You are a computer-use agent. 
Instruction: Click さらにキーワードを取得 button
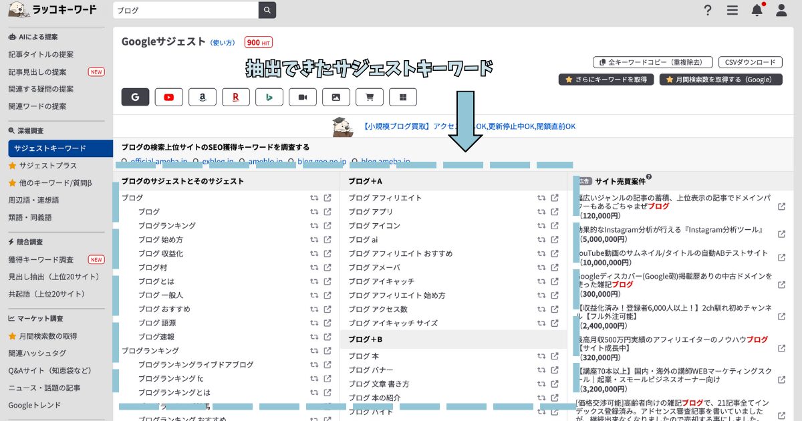pyautogui.click(x=606, y=79)
